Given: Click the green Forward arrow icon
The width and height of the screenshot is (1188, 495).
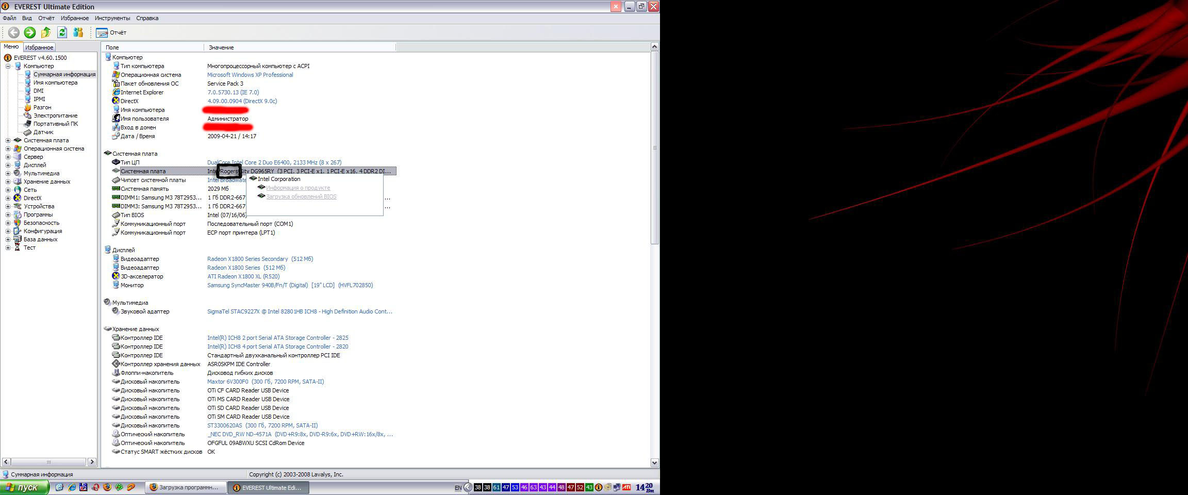Looking at the screenshot, I should [x=30, y=32].
